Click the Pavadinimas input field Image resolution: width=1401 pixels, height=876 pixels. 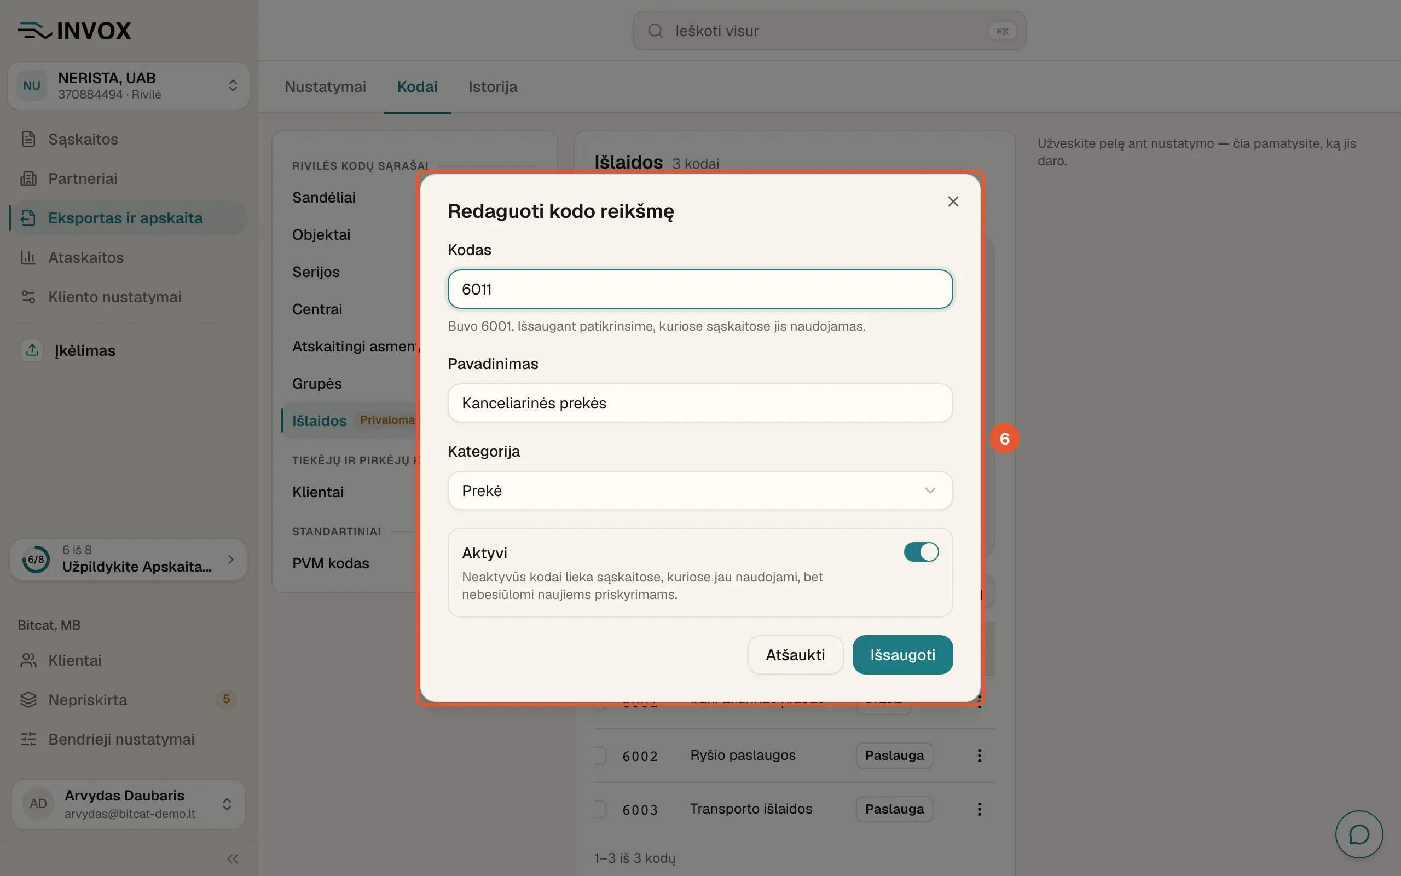tap(700, 404)
